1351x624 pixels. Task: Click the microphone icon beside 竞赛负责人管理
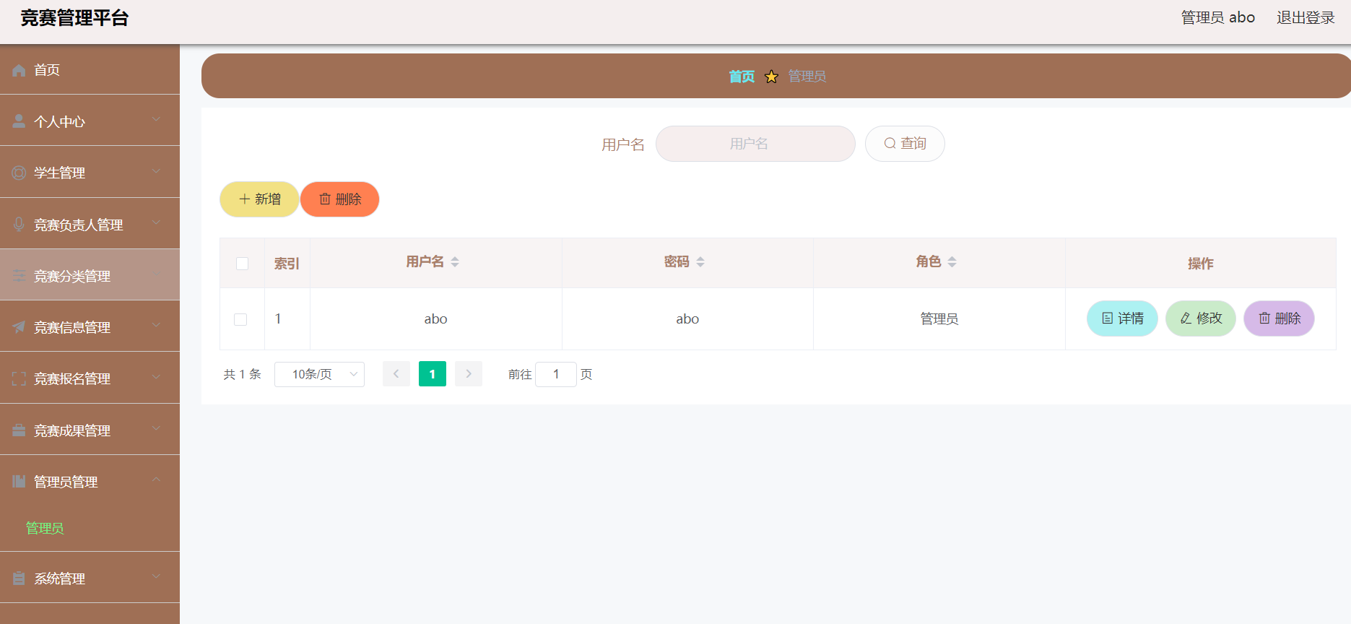point(19,224)
